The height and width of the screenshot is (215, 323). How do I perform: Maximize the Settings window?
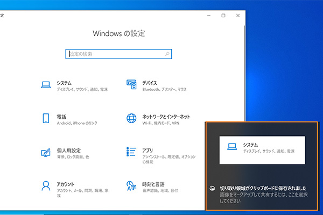tap(223, 16)
